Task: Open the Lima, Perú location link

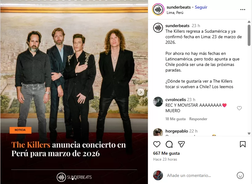Action: [x=175, y=13]
